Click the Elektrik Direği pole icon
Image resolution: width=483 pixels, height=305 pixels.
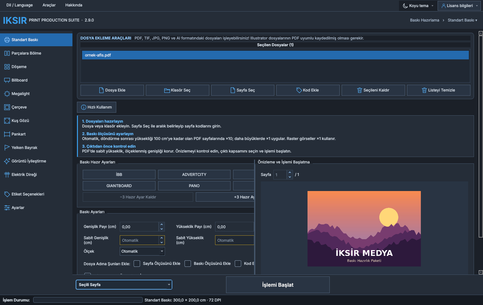tap(7, 175)
